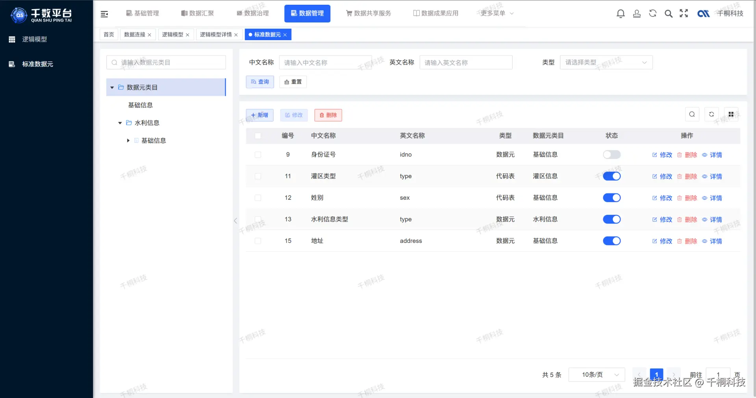
Task: Expand the 更多菜单 dropdown
Action: (497, 13)
